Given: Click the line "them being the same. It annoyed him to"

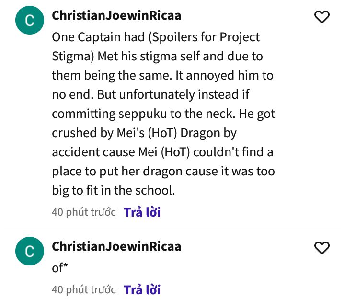Looking at the screenshot, I should 162,75.
